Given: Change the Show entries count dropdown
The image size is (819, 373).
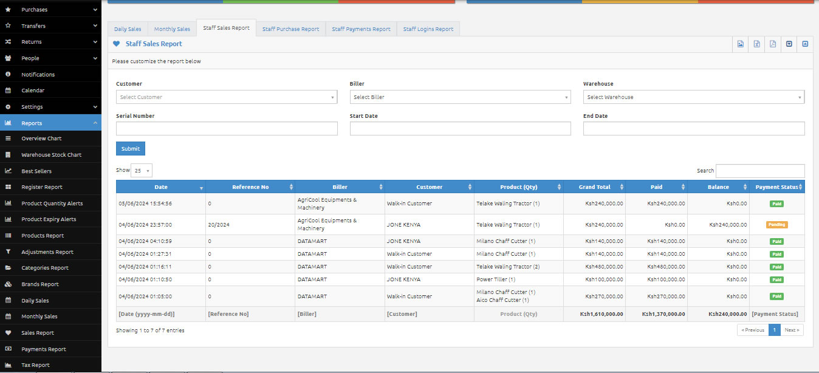Looking at the screenshot, I should (142, 171).
